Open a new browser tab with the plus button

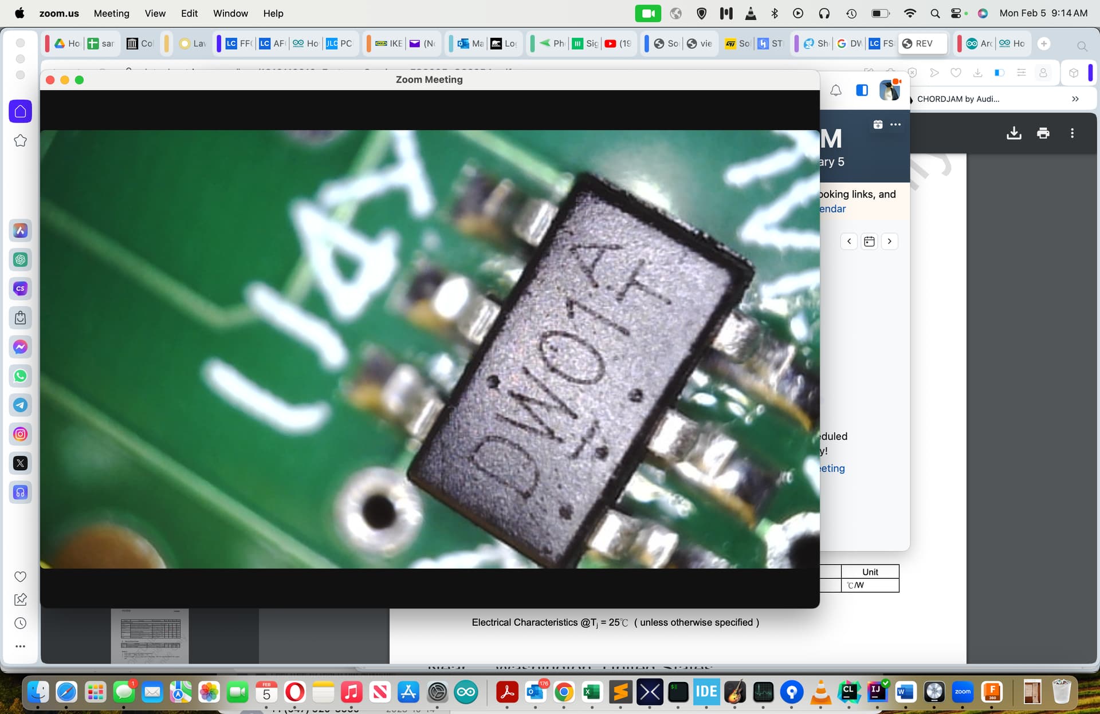point(1044,44)
